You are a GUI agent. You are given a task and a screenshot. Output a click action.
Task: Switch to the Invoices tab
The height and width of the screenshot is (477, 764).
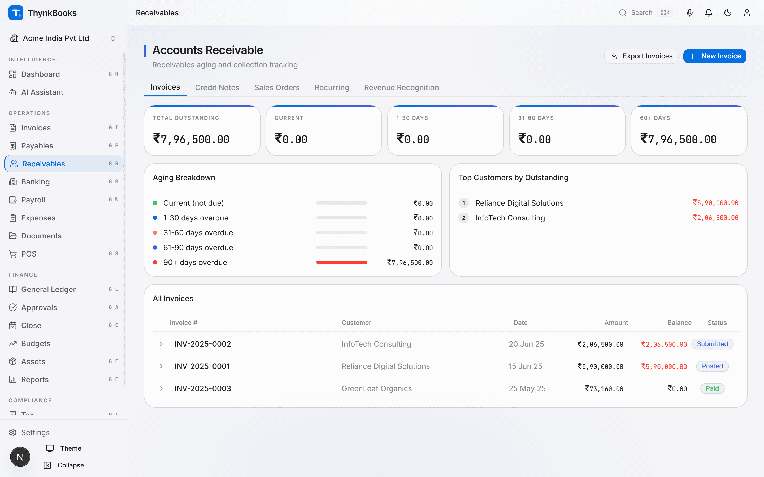(166, 87)
